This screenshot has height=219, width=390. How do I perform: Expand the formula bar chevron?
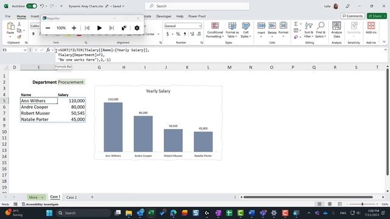point(386,50)
